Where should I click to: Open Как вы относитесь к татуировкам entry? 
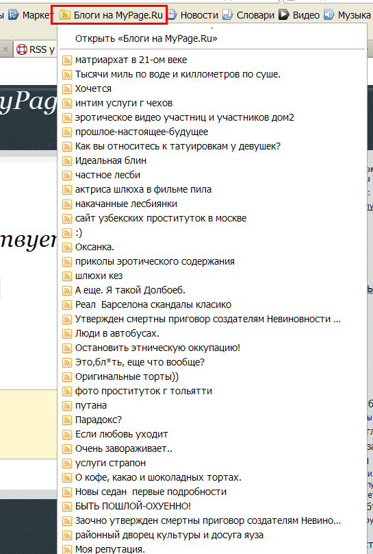pos(211,146)
